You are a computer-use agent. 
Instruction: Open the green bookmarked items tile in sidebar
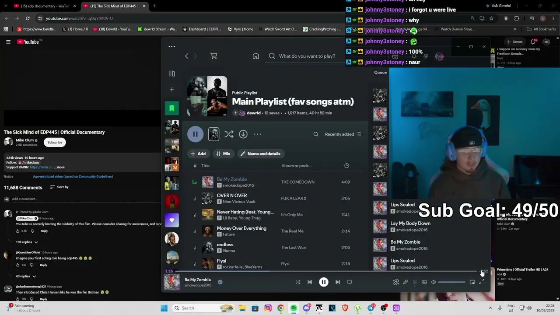[x=172, y=108]
